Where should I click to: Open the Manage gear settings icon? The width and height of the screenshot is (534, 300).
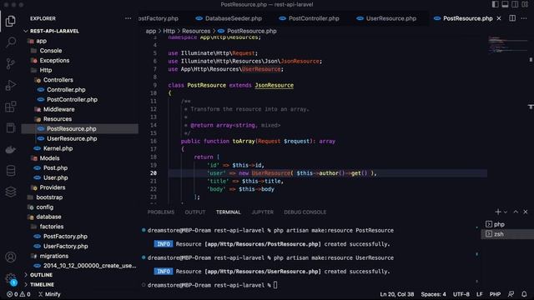coord(11,279)
